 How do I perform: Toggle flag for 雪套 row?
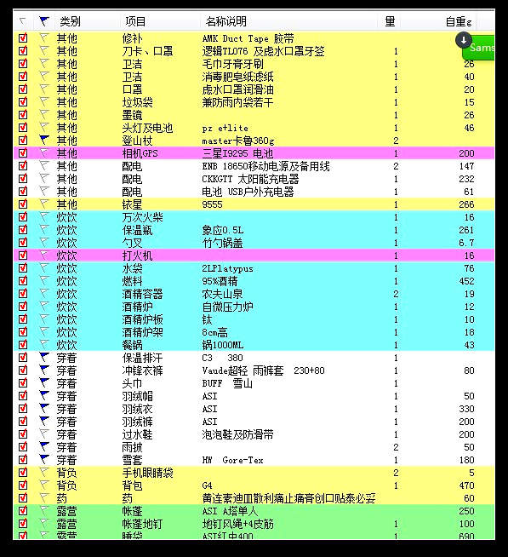click(x=43, y=460)
